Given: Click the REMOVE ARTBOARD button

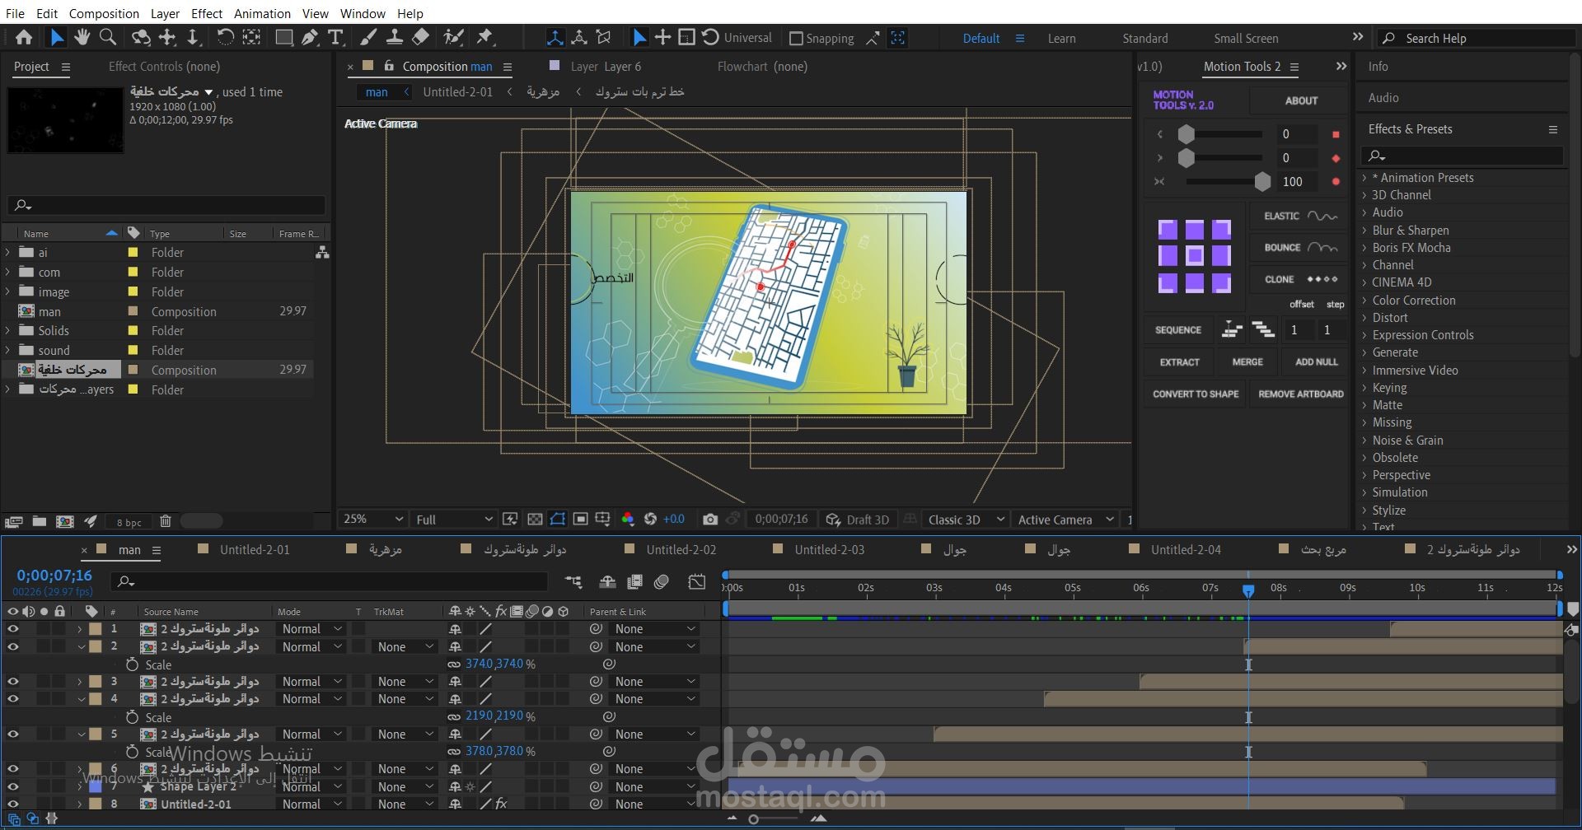Looking at the screenshot, I should pyautogui.click(x=1300, y=394).
